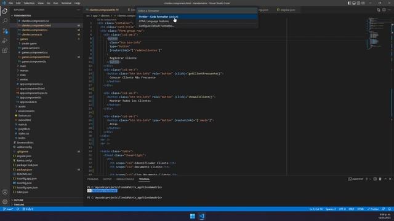
Task: Open the View menu
Action: coord(41,3)
